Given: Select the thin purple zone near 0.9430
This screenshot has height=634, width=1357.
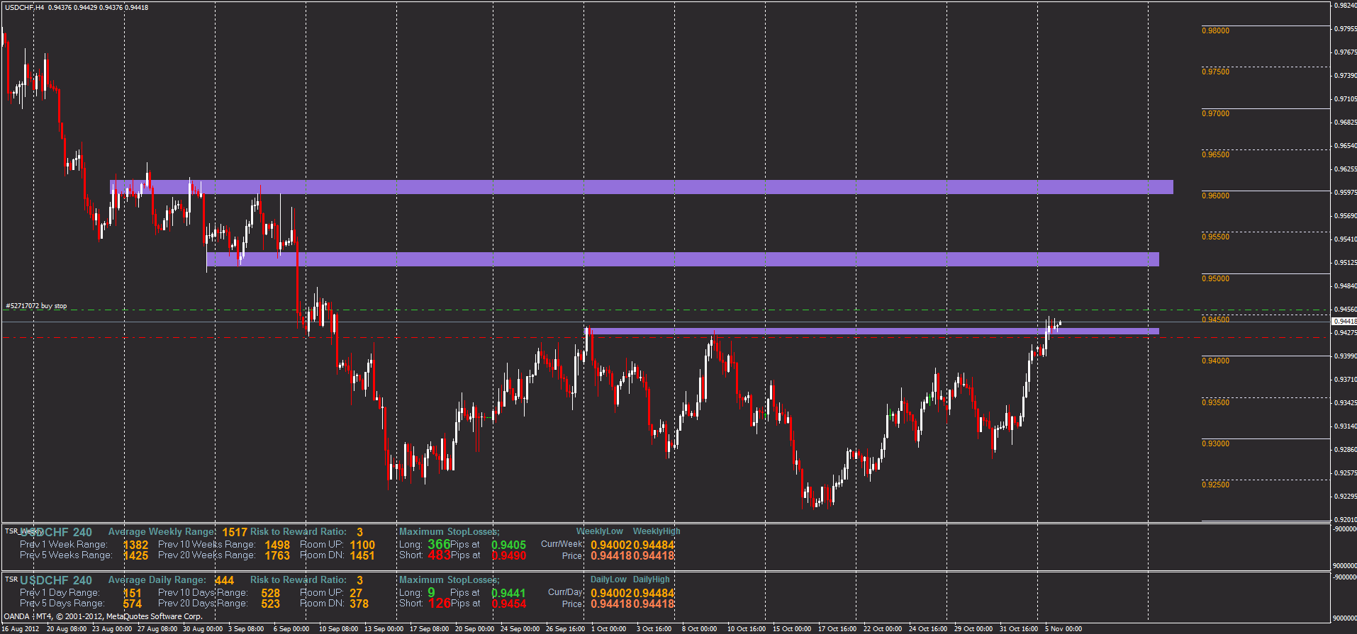Looking at the screenshot, I should point(872,331).
